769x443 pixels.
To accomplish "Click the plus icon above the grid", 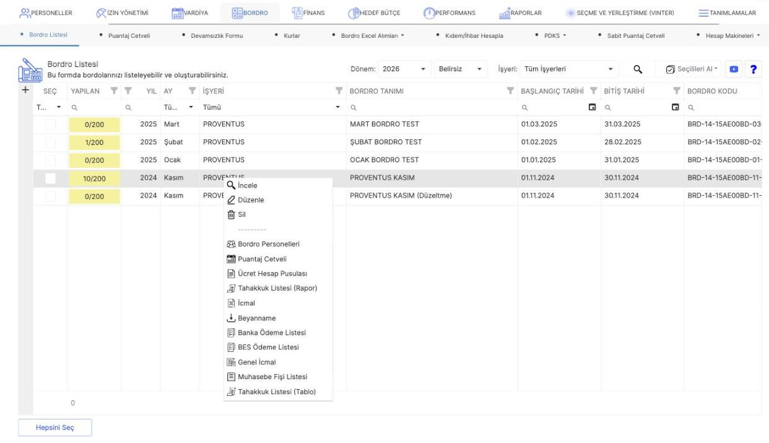I will (25, 90).
